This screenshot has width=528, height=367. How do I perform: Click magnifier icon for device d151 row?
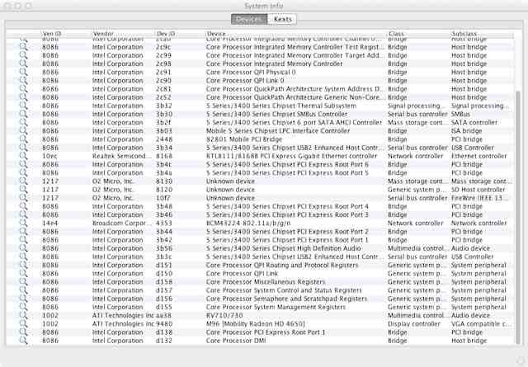[x=23, y=265]
